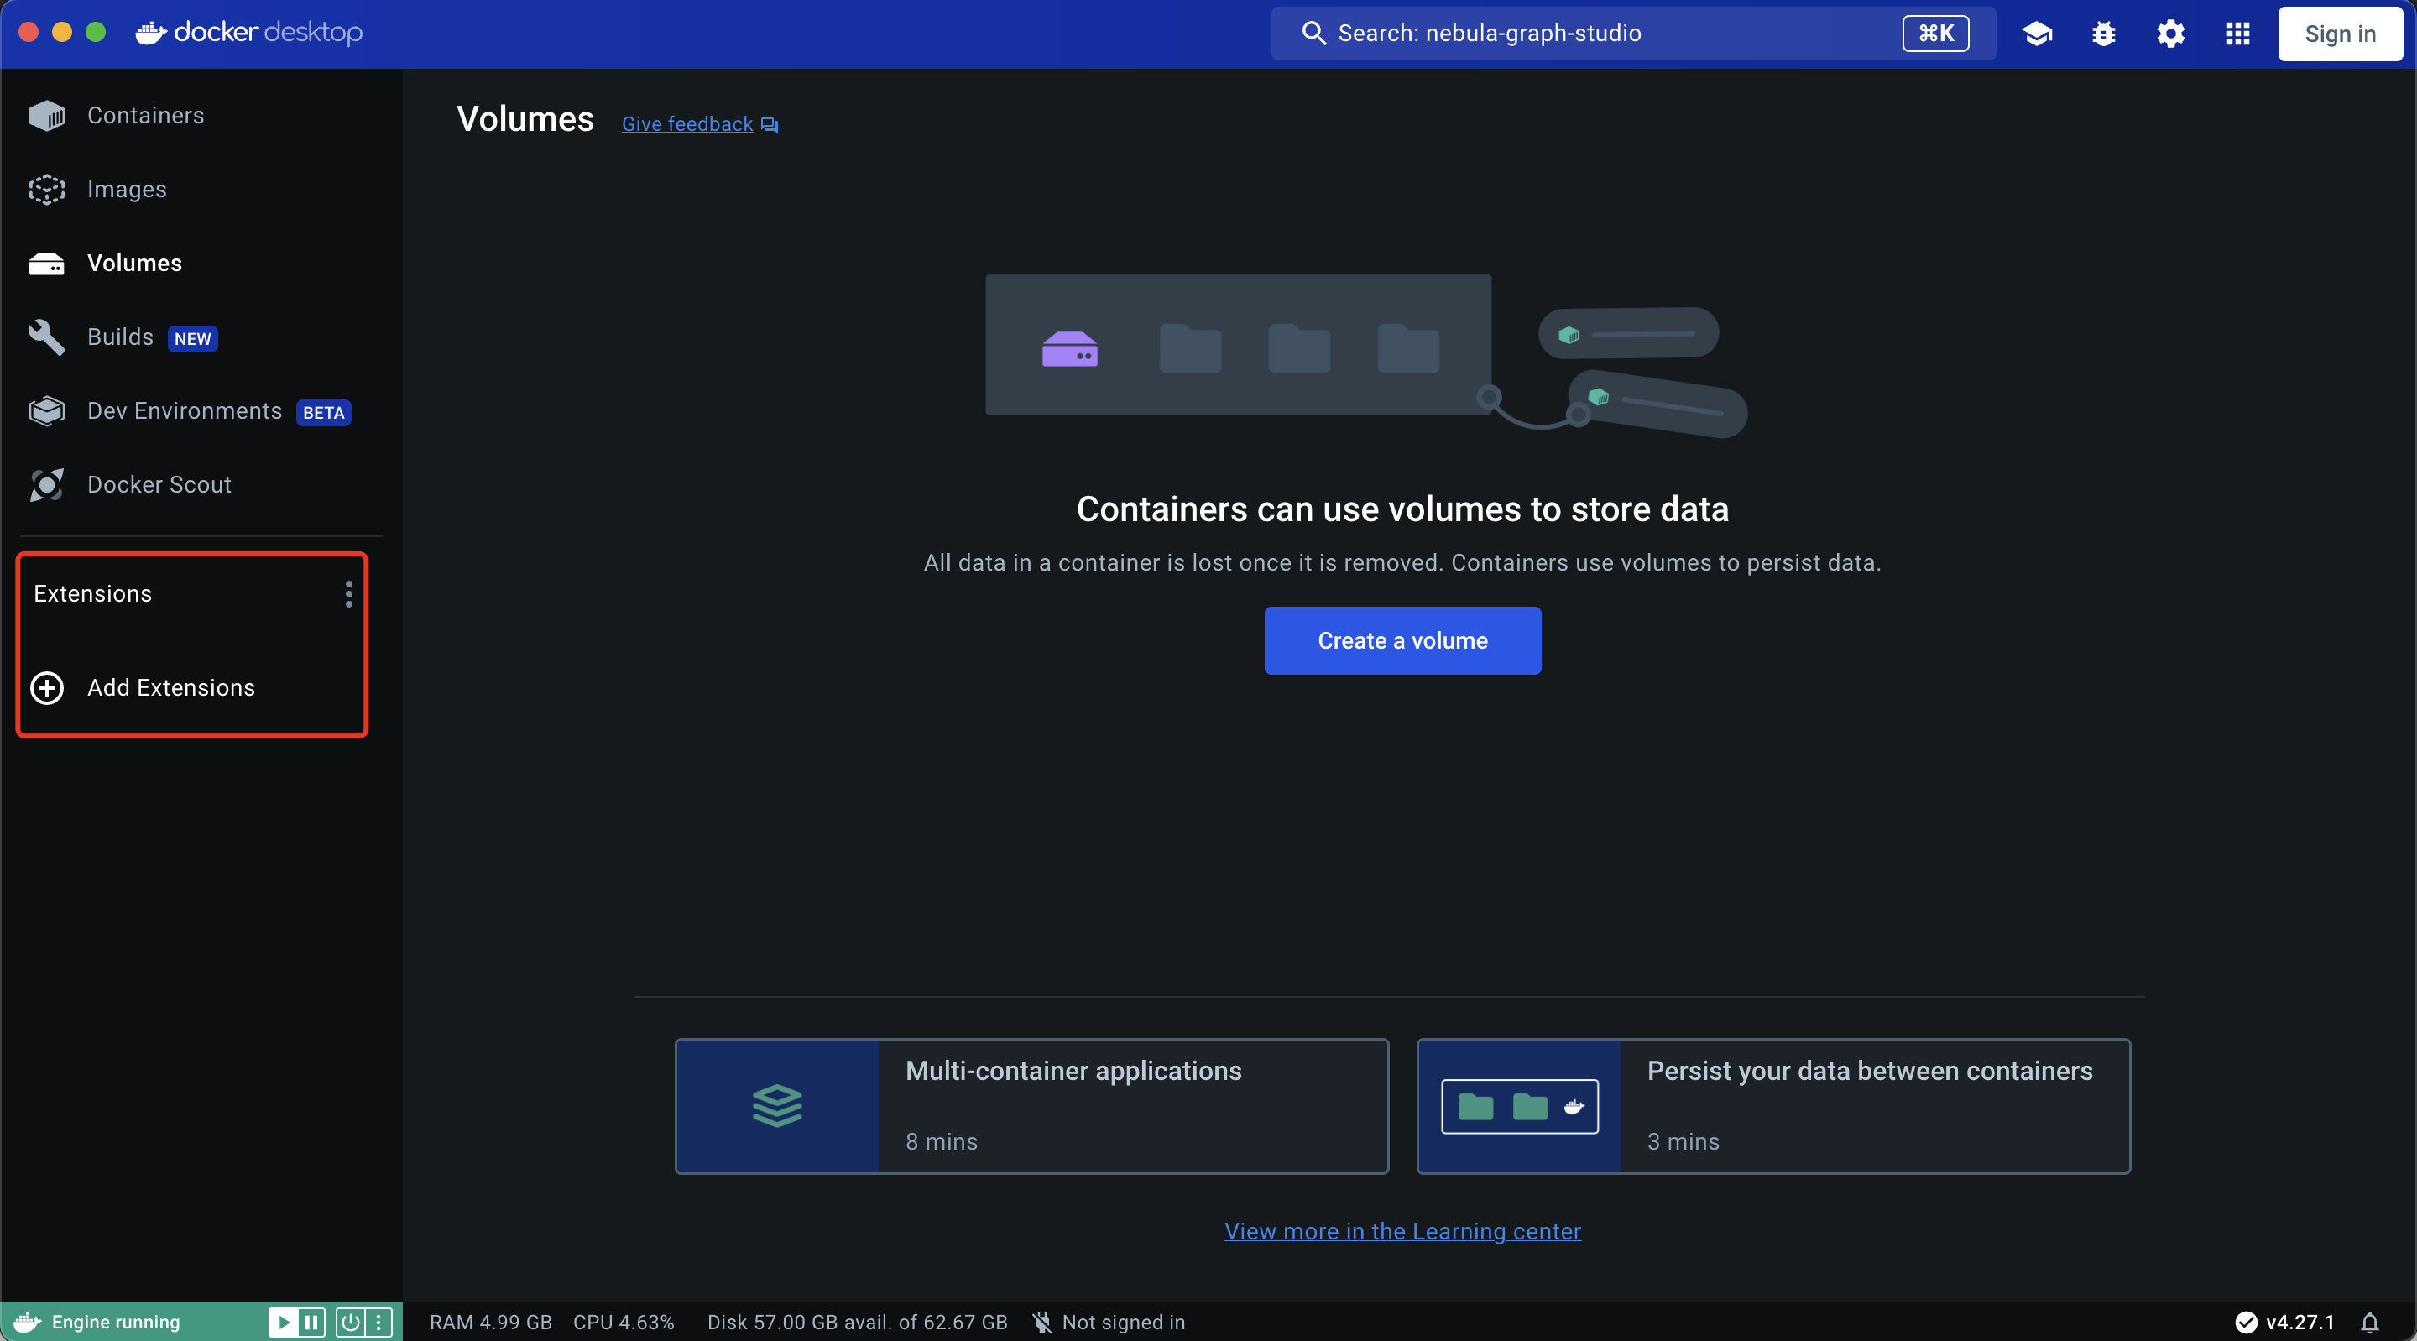Start the Multi-container applications tutorial
This screenshot has width=2417, height=1341.
click(x=1031, y=1106)
